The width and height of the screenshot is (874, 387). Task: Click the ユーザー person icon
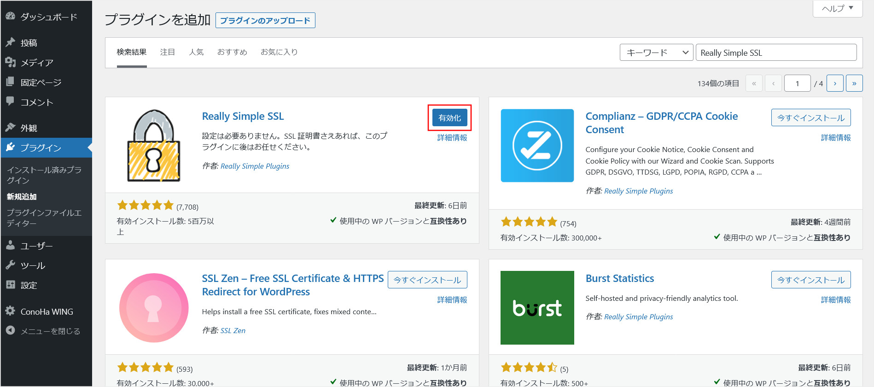11,246
